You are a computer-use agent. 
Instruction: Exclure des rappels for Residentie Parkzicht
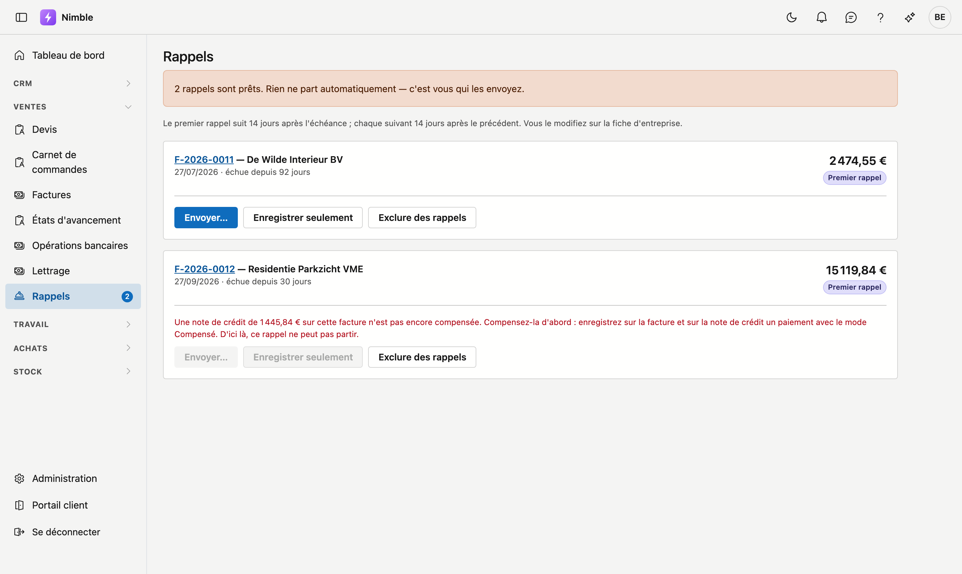pos(422,357)
